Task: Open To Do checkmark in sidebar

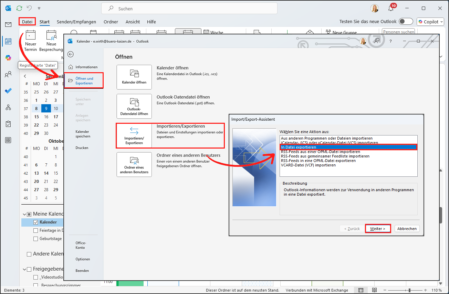Action: tap(8, 91)
